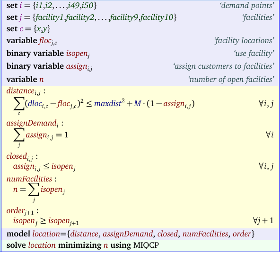Click the ∀i quantifier of assignDemand
Viewport: 280px width, 253px height.
[270, 135]
